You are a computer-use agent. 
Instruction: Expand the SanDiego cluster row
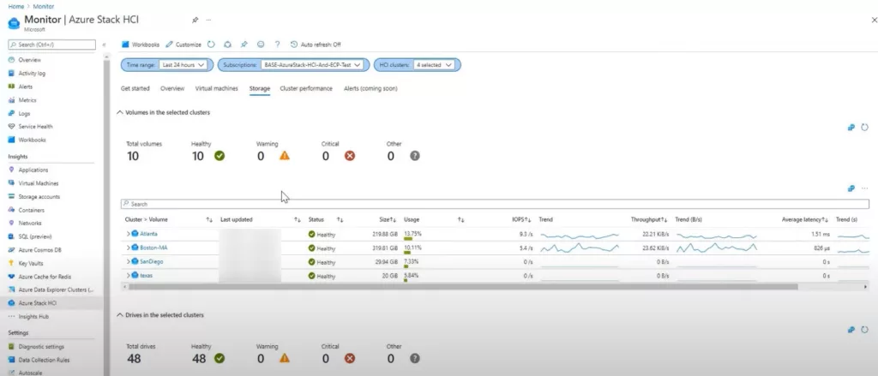point(129,261)
